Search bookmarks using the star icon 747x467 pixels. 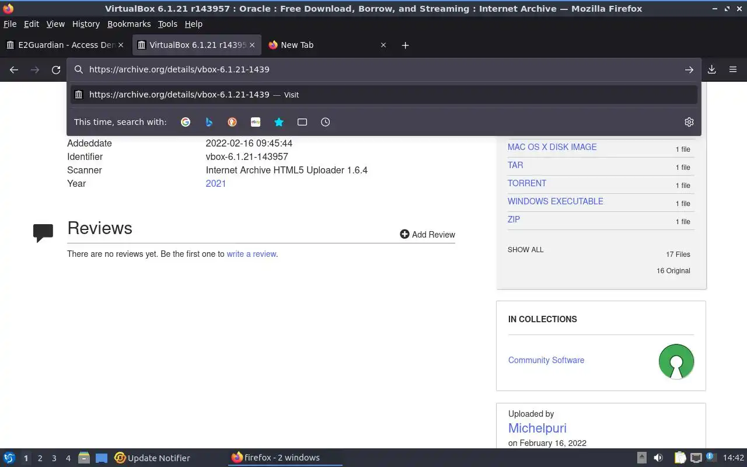[x=279, y=122]
